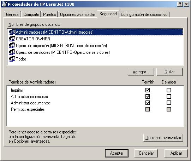
Task: Click the Opers. de impresión group icon
Action: (12, 45)
